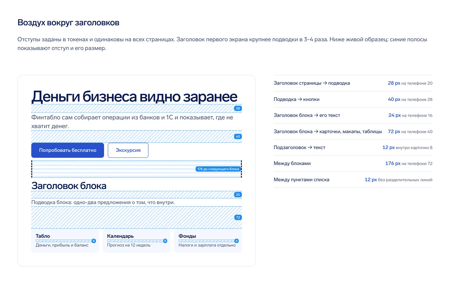Click the 'Деньги бизнеса видно заранее' headline

coord(134,96)
